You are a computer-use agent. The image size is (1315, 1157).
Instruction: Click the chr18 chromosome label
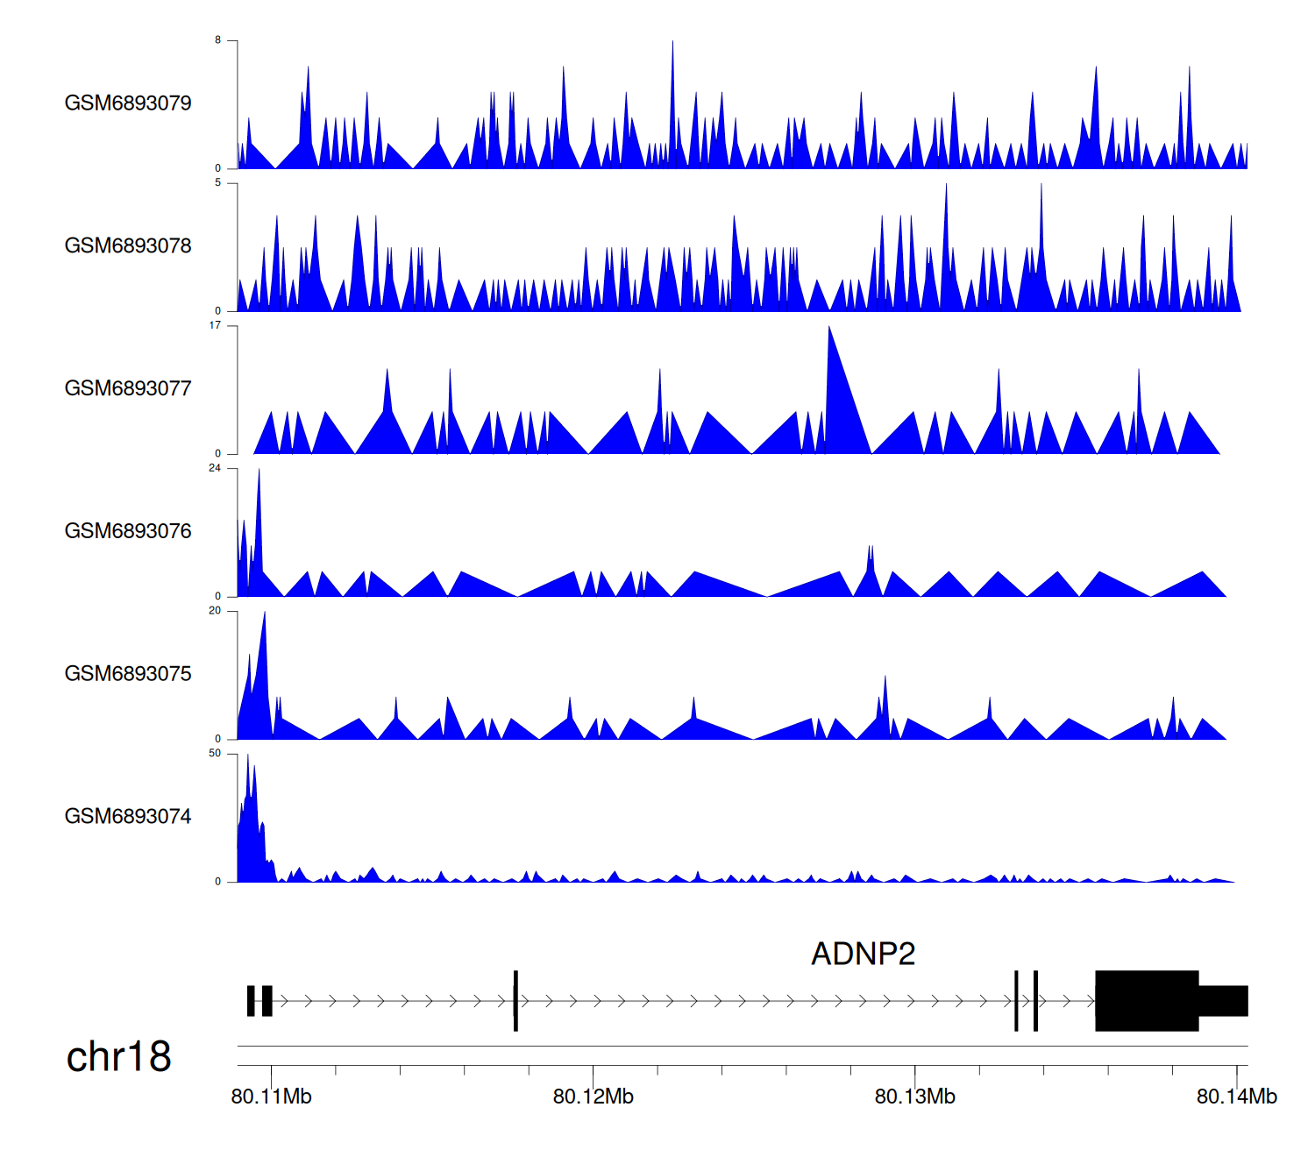[118, 1057]
